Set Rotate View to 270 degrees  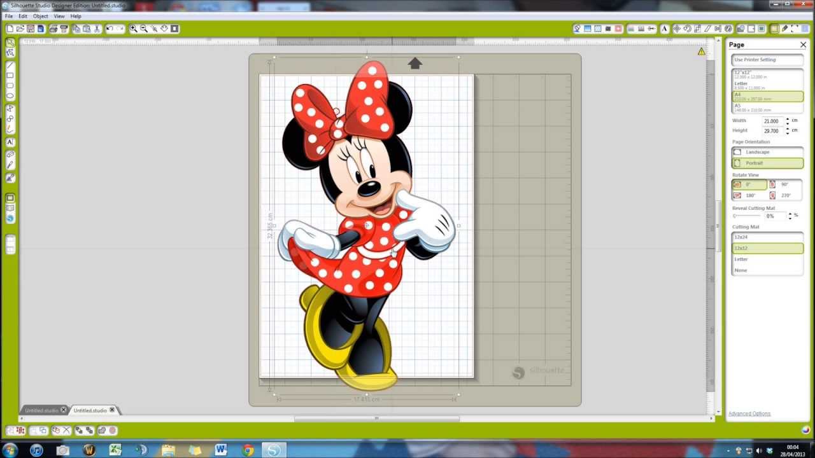coord(785,195)
